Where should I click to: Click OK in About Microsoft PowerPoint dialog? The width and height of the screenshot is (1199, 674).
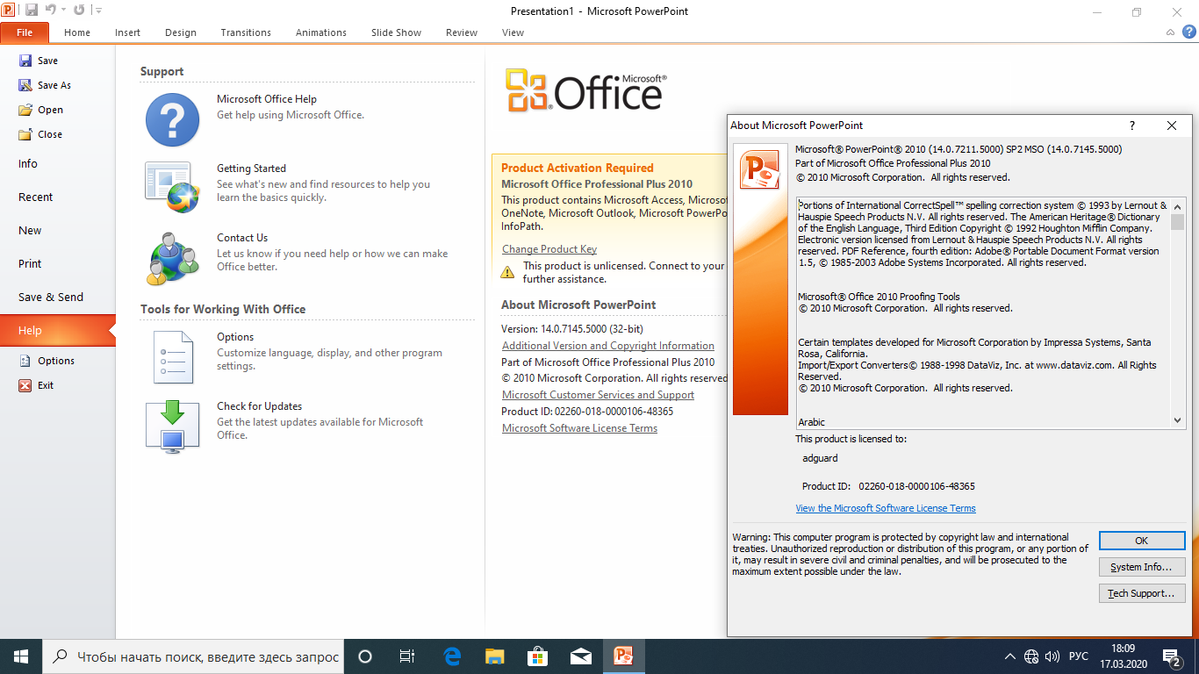coord(1142,541)
